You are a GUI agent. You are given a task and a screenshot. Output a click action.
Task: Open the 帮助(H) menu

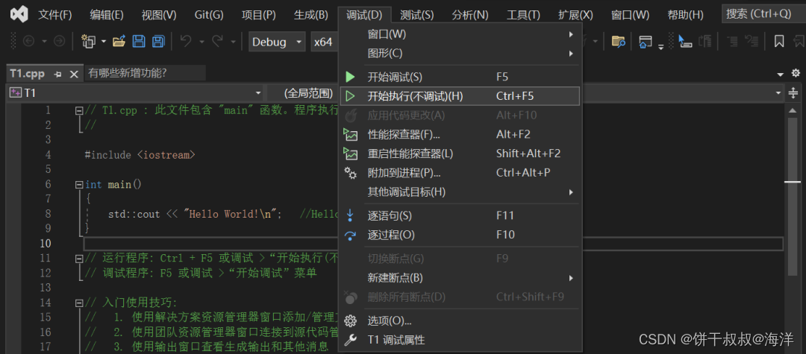coord(685,14)
